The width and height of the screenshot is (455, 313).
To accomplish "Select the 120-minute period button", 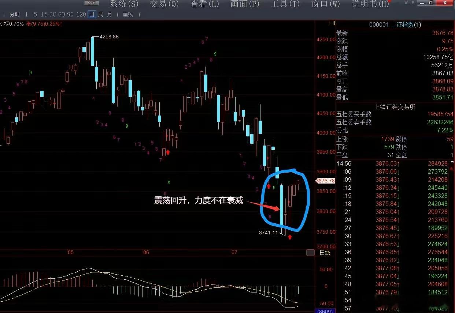I will (81, 15).
